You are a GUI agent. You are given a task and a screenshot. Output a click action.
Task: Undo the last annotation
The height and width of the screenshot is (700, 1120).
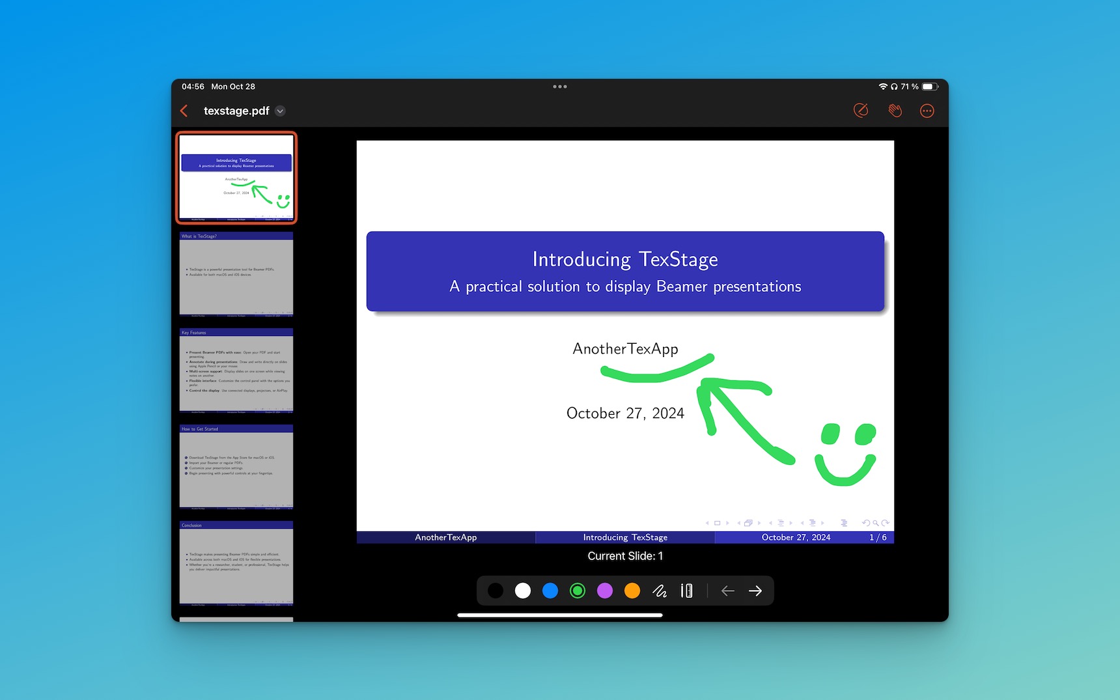click(866, 523)
